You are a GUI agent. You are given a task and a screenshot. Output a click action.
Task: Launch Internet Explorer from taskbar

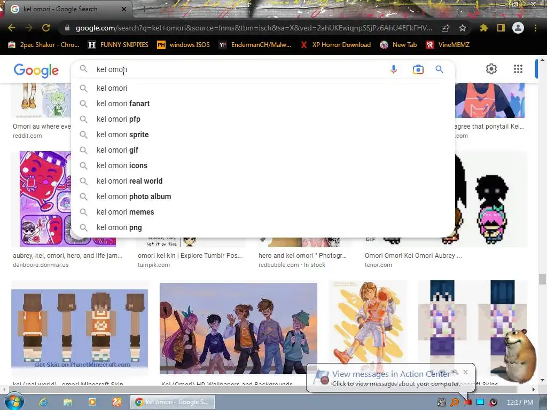43,402
